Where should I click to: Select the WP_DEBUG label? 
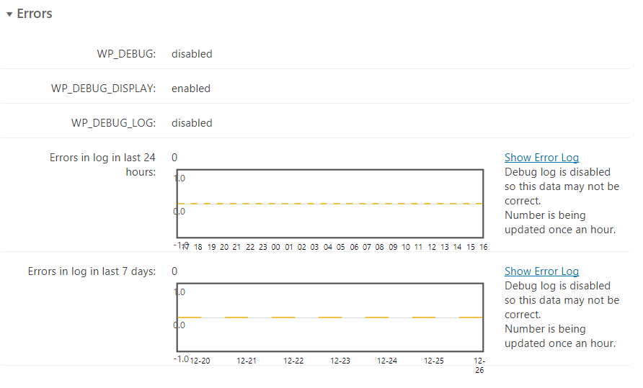(126, 54)
